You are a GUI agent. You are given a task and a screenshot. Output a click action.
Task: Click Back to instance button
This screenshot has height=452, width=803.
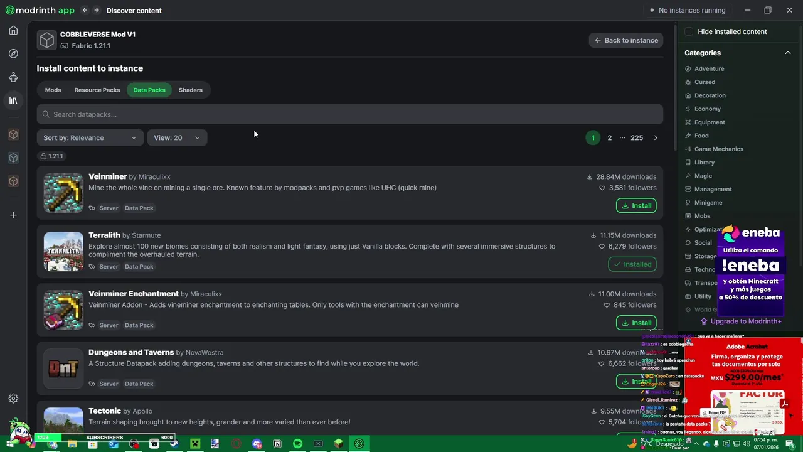[x=626, y=40]
